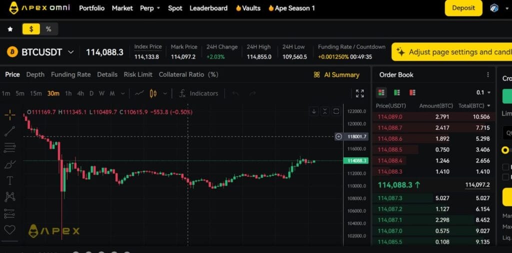Image resolution: width=512 pixels, height=253 pixels.
Task: Click the collapse legend icon on chart
Action: [x=324, y=111]
